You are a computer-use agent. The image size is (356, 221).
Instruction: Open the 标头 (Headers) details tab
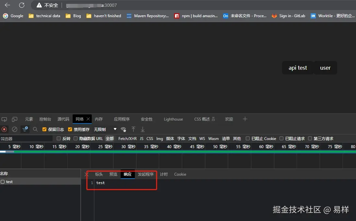99,174
